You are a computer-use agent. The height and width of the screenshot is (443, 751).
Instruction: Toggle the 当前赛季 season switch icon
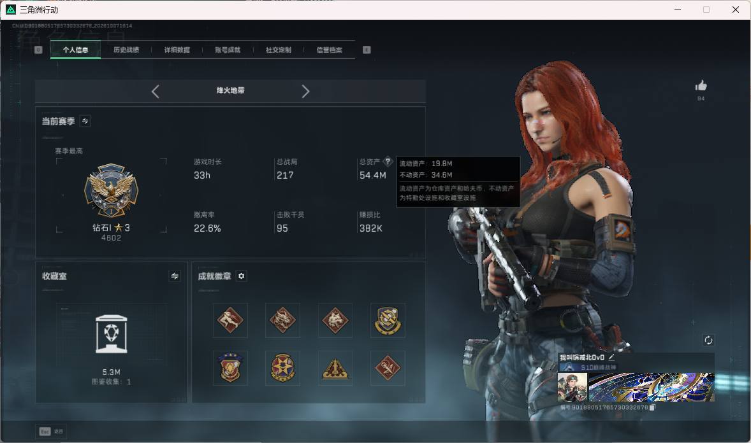click(x=85, y=121)
